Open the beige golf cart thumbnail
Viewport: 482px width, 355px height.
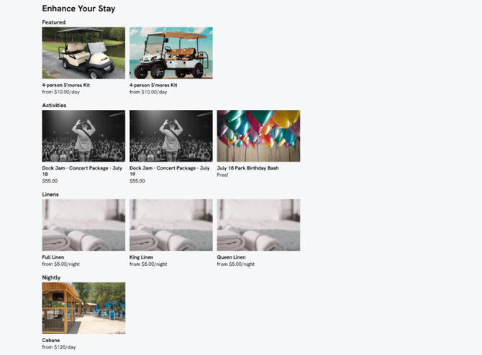[83, 53]
